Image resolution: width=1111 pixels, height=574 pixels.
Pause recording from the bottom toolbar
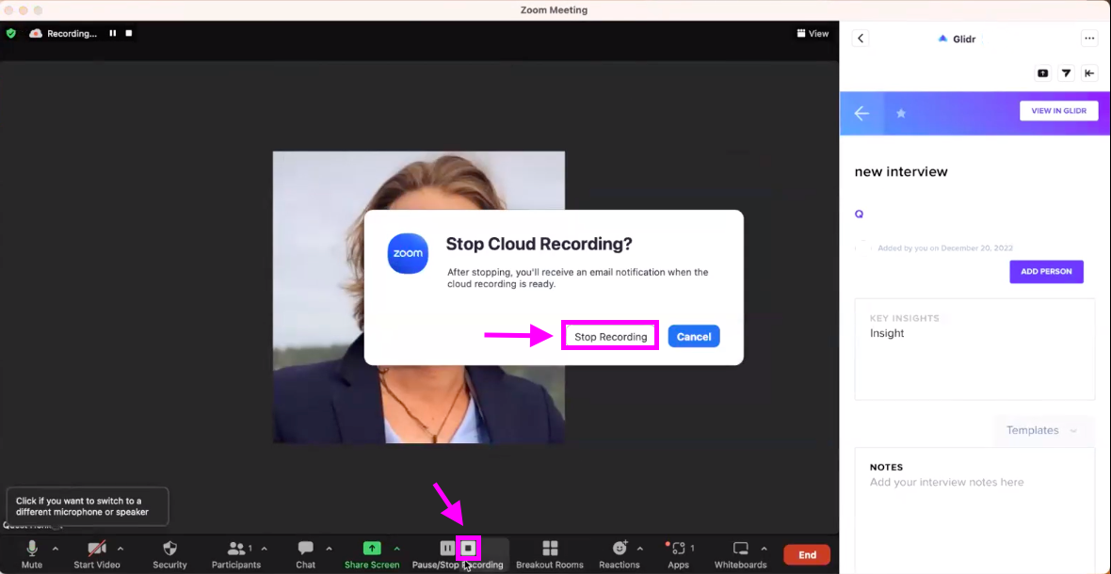(447, 548)
